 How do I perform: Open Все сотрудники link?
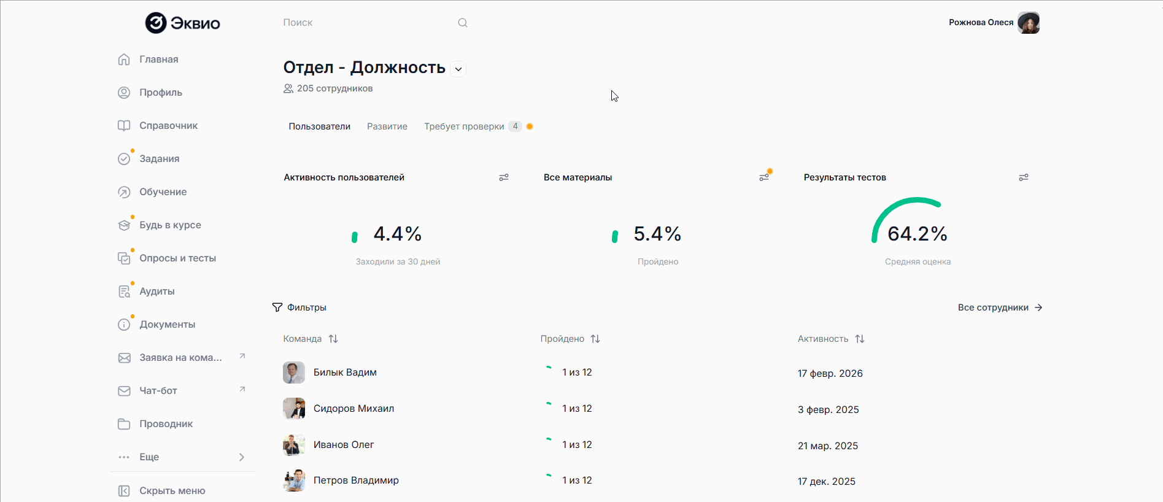(x=1000, y=307)
